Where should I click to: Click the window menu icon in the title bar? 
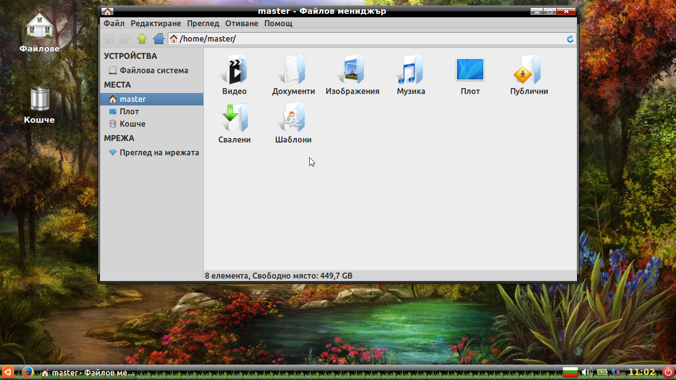pos(107,11)
